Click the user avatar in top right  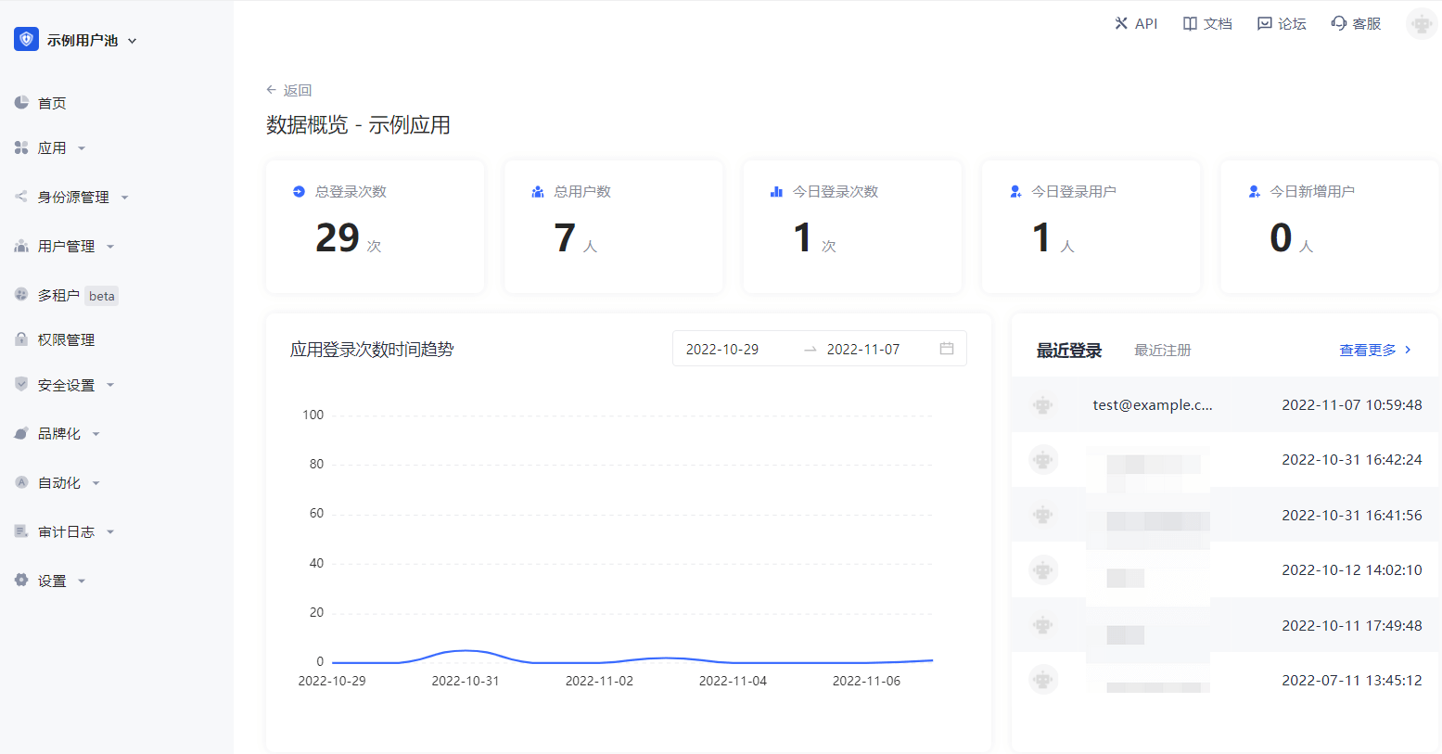1421,24
